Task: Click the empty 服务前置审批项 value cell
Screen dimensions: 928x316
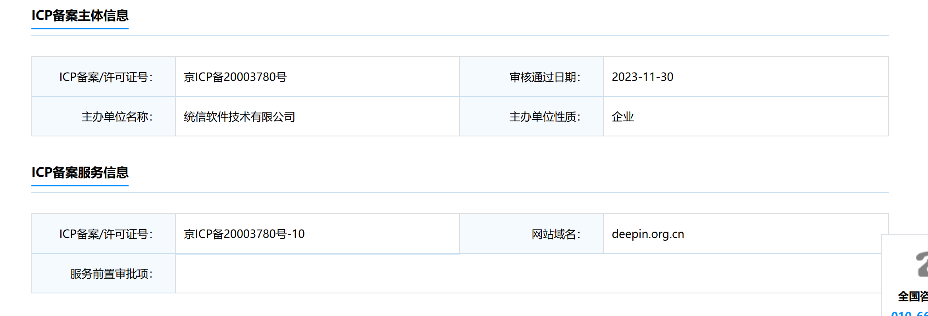Action: click(x=528, y=273)
